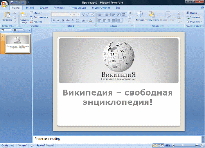
Task: Open the Главная ribbon tab
Action: click(x=16, y=8)
